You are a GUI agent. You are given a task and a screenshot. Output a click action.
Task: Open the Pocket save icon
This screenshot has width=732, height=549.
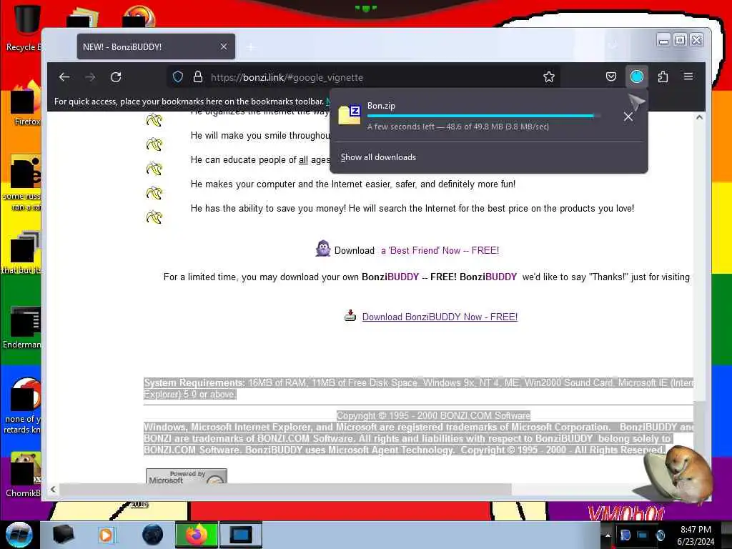[611, 76]
